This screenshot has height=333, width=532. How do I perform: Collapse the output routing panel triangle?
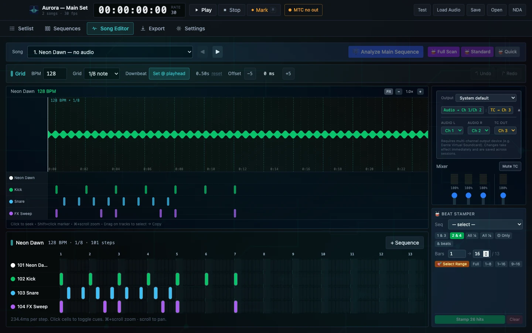click(519, 110)
